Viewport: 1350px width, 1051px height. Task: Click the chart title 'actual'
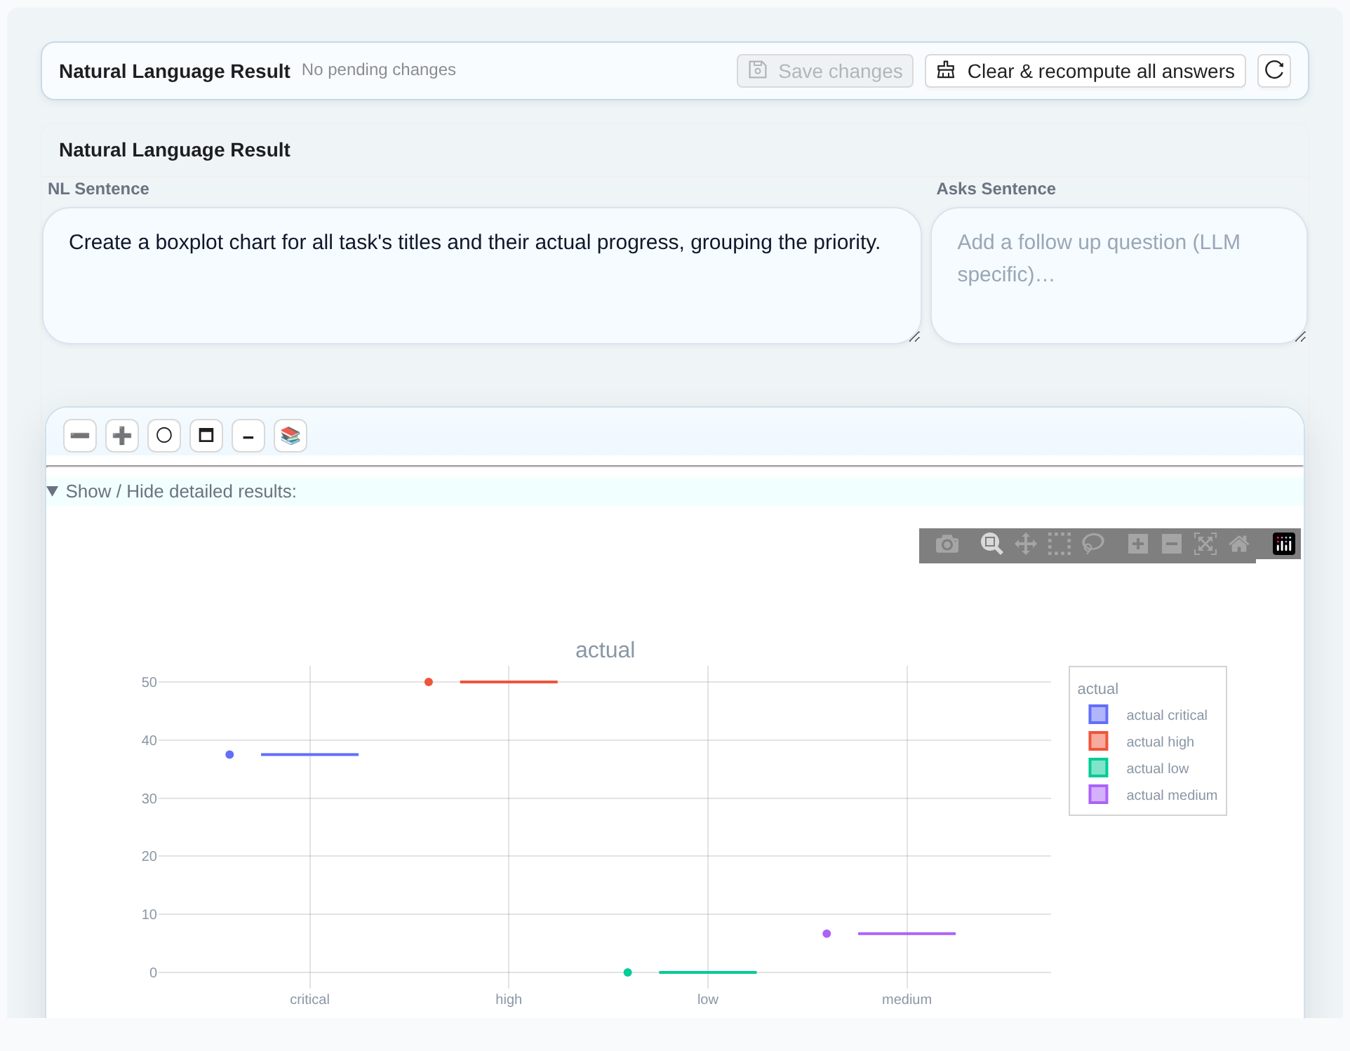(605, 650)
